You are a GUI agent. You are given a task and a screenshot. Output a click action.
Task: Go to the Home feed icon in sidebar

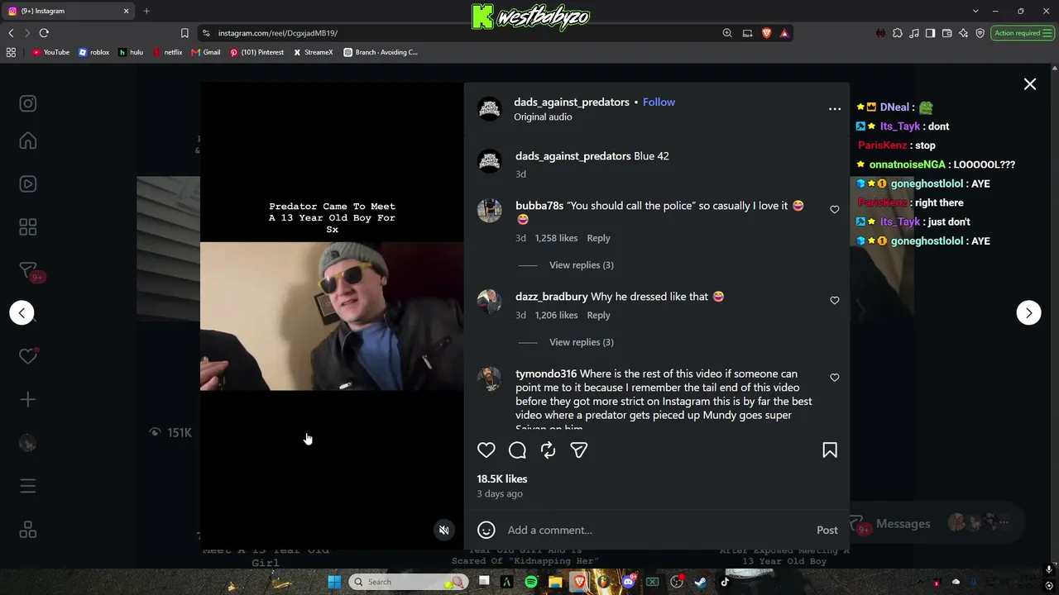28,140
